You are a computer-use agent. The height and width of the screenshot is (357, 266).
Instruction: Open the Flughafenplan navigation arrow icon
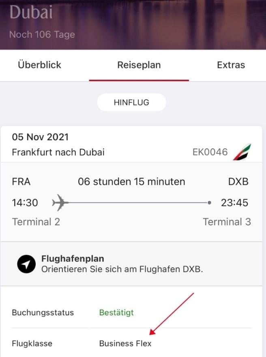click(26, 264)
